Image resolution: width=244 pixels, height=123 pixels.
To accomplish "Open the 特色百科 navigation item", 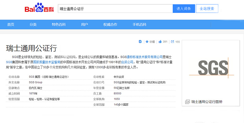I will (x=59, y=25).
